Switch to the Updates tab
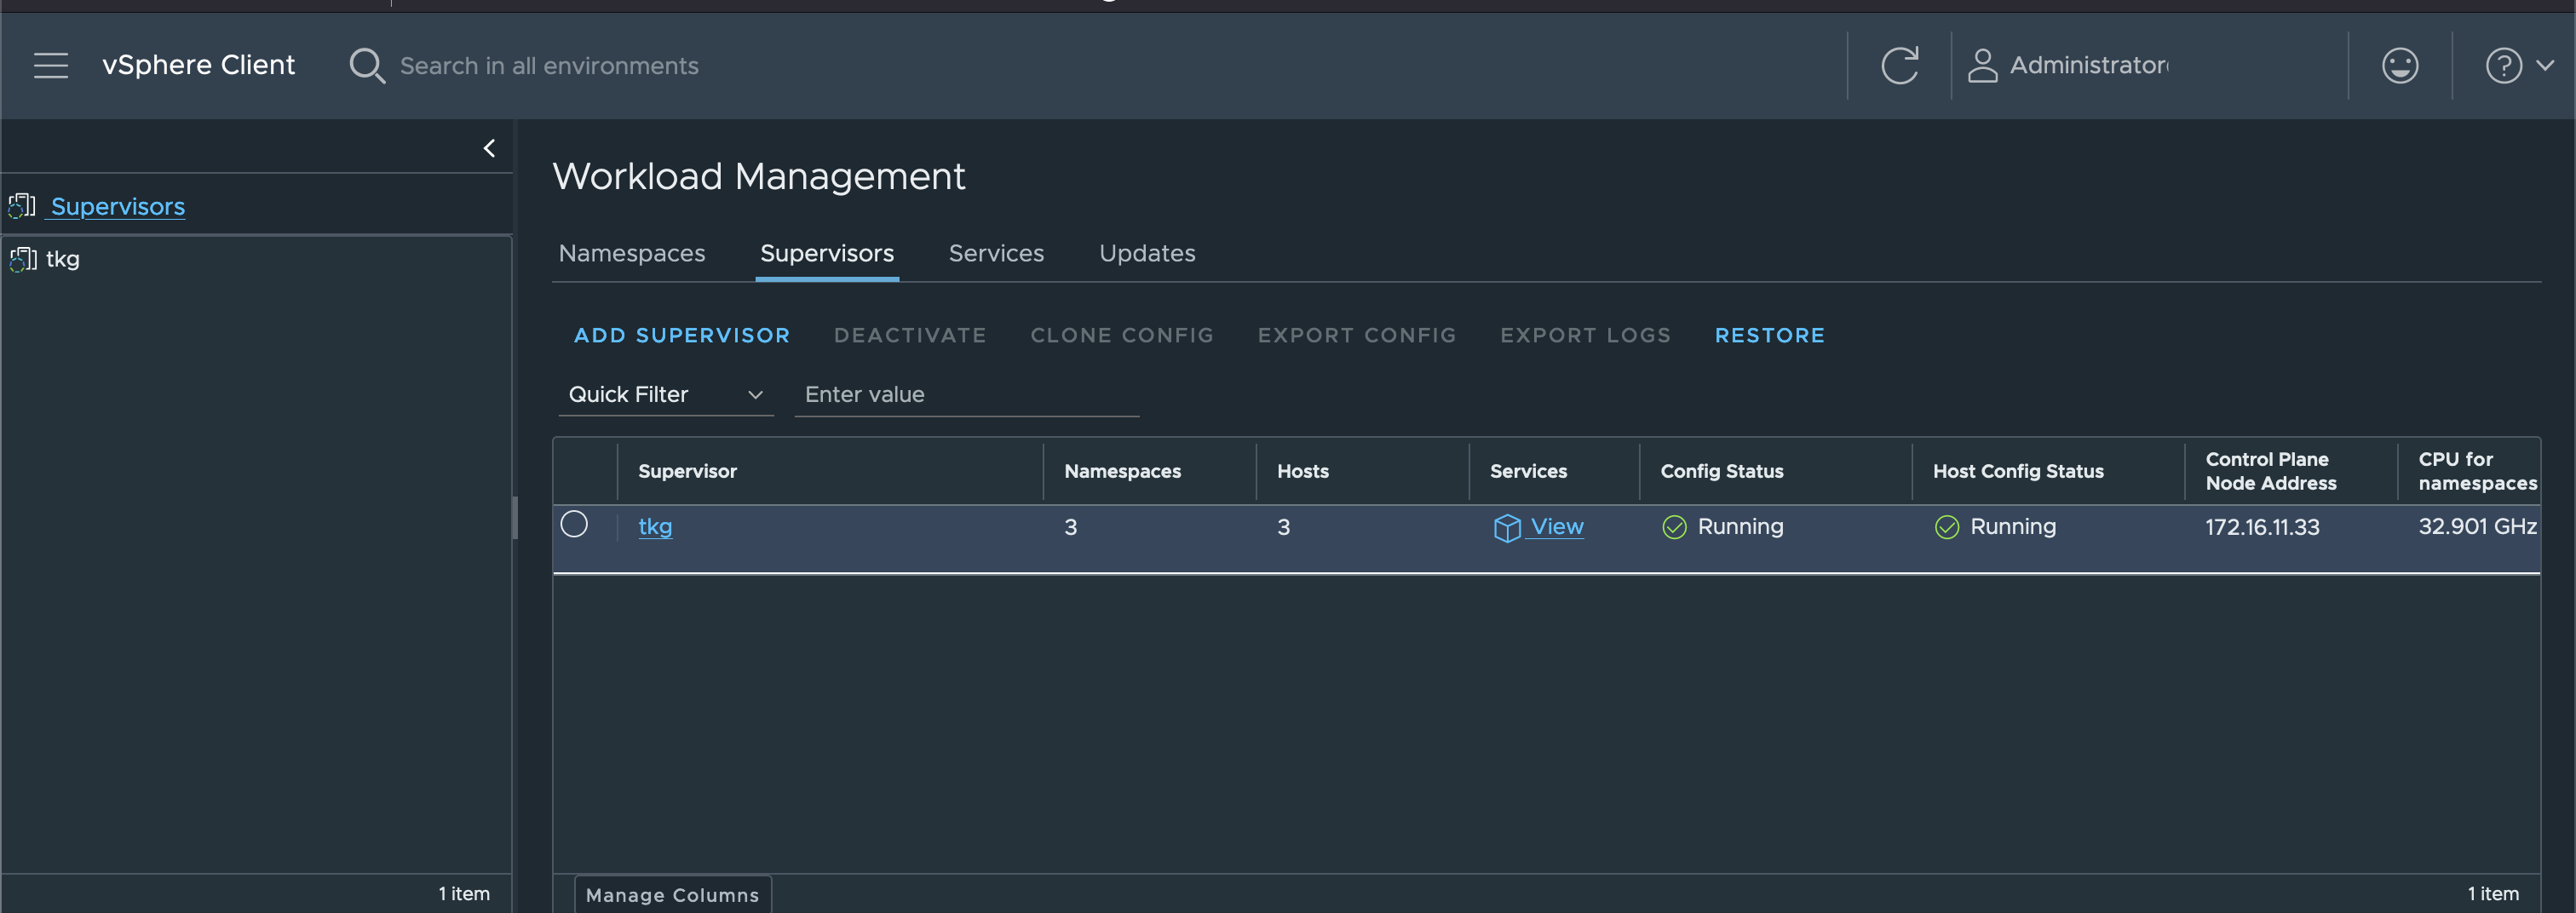 [1147, 253]
